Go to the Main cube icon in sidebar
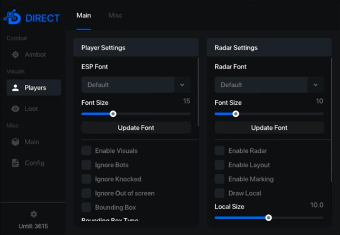Screen dimensions: 340x235 click(15, 142)
